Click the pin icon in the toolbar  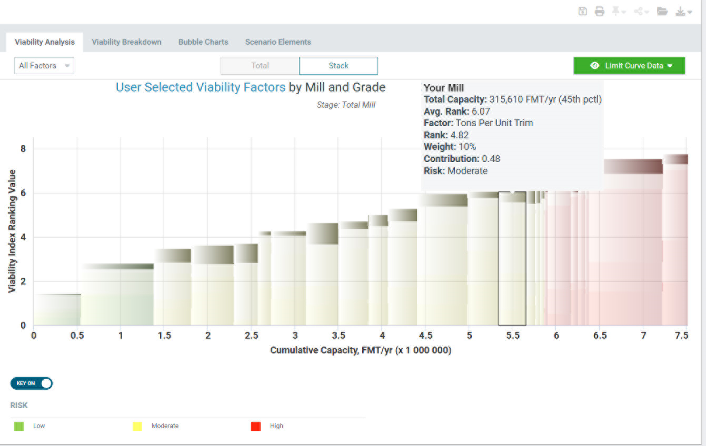click(x=616, y=11)
